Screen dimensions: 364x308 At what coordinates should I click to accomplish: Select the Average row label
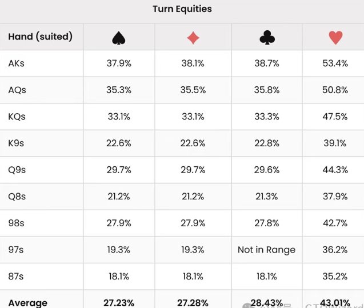pos(28,302)
